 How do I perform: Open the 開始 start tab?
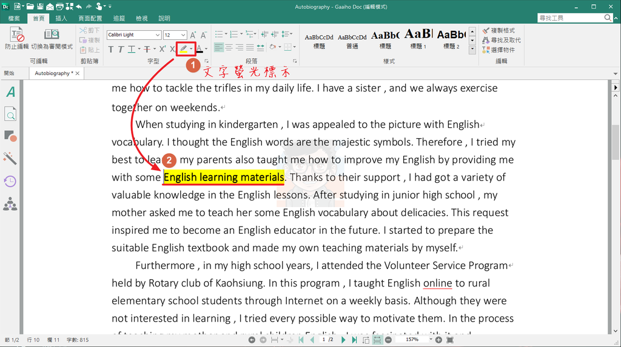point(9,73)
